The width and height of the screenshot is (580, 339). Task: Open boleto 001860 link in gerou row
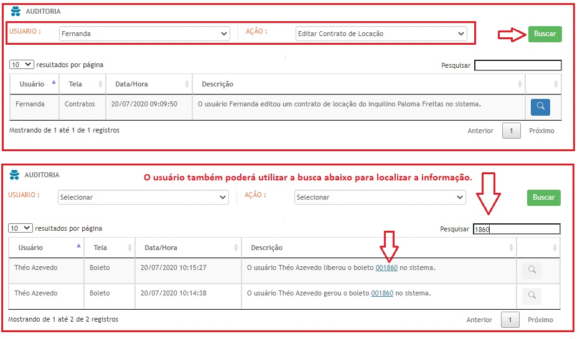click(382, 293)
